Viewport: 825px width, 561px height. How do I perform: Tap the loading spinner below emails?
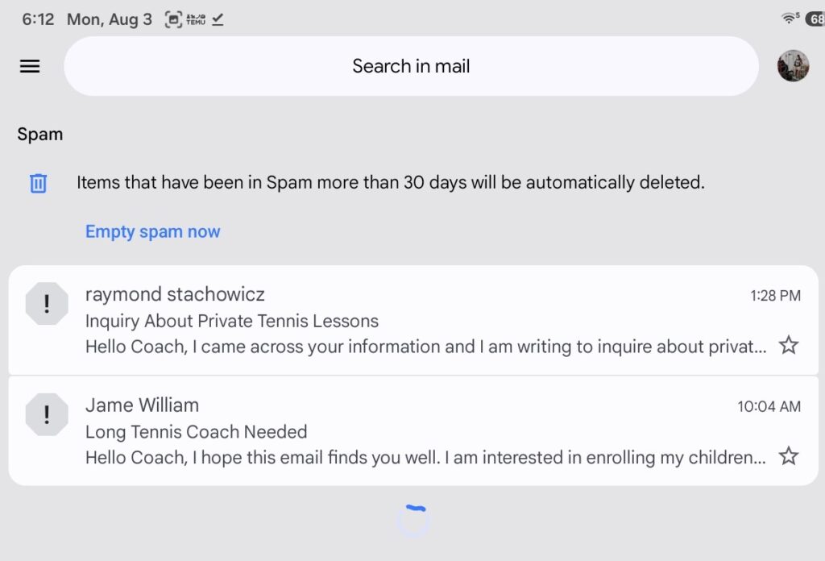(413, 521)
